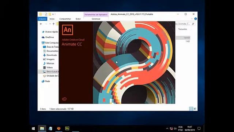Open the Action Center notification icon
The height and width of the screenshot is (132, 234).
[x=199, y=128]
